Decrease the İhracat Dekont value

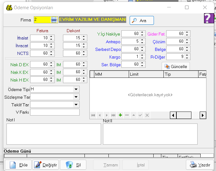(84, 47)
